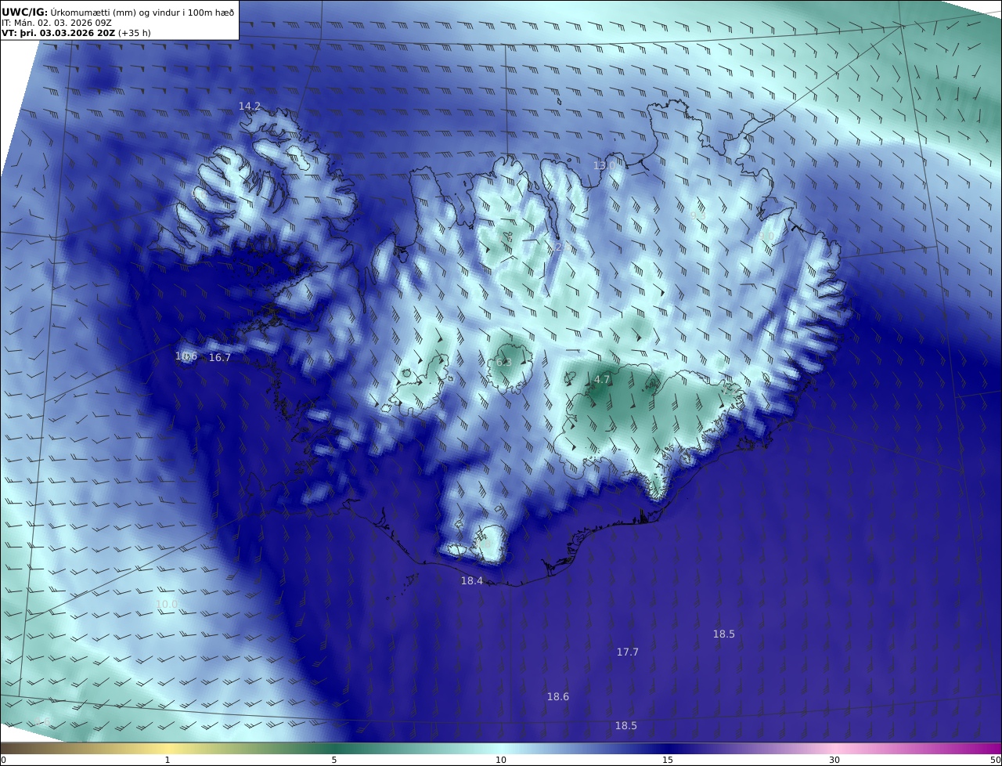1002x766 pixels.
Task: Pick the dark green colour-bar segment above the 5 tick
Action: click(x=334, y=748)
